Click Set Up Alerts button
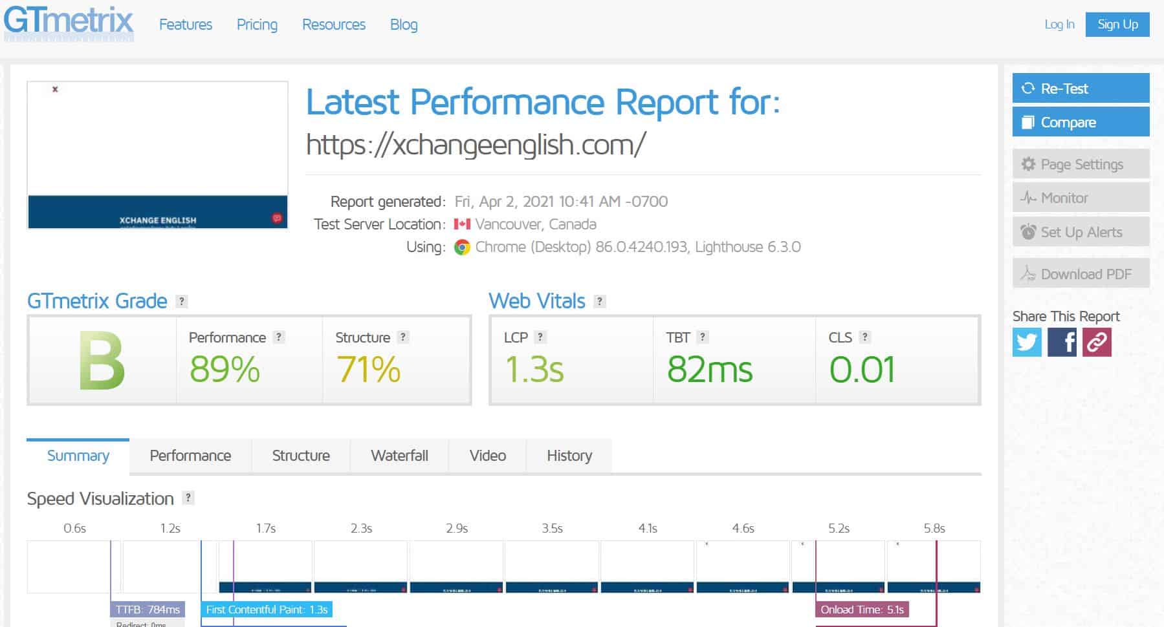 coord(1081,231)
